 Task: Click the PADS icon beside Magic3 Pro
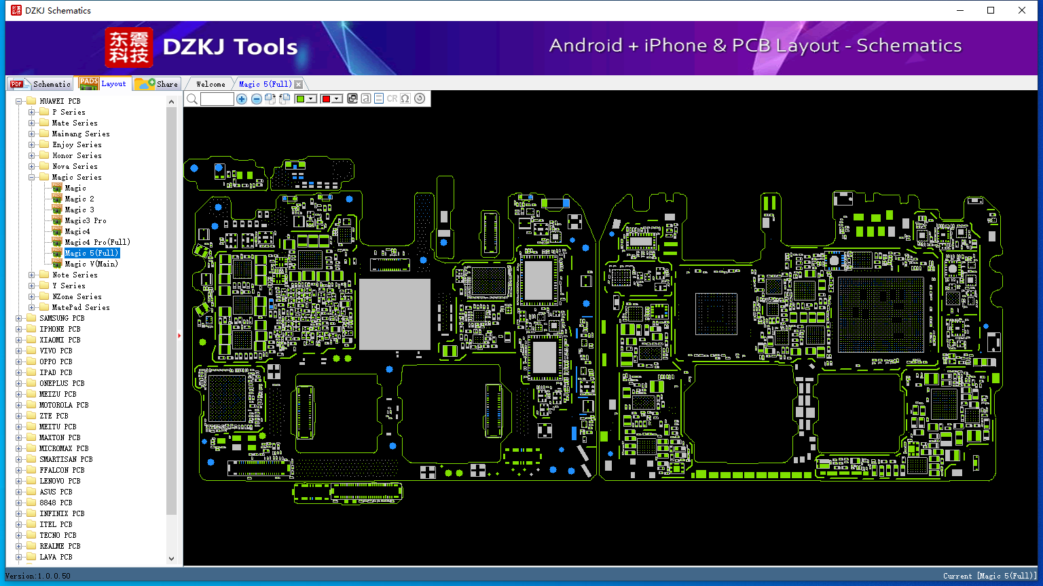57,220
